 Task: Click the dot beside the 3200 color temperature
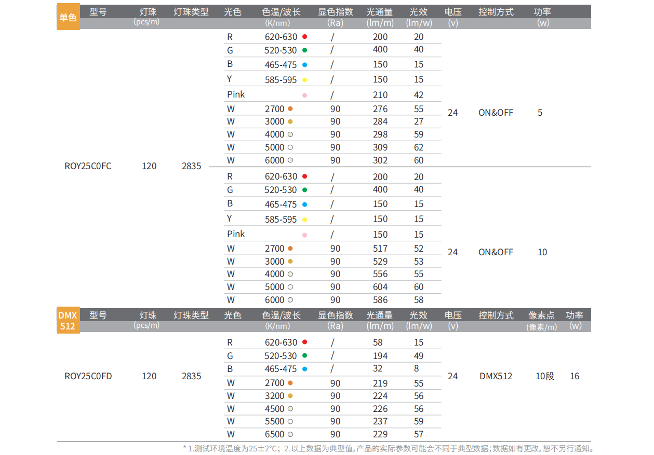point(290,396)
